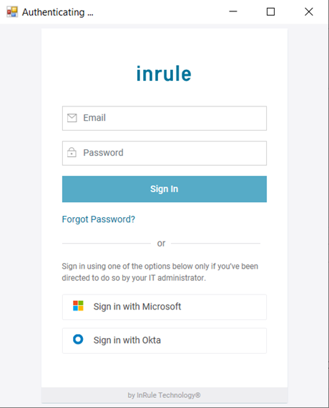329x408 pixels.
Task: Minimize the Authenticating window
Action: [x=233, y=11]
